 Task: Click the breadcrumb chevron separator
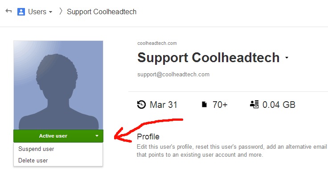61,12
